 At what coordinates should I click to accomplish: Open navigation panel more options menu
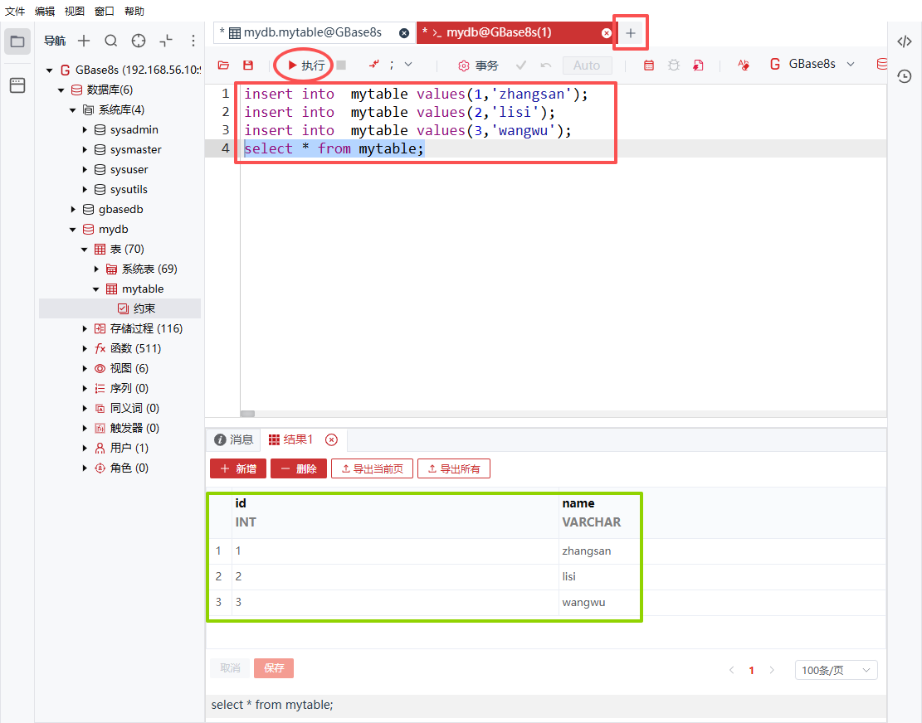[193, 41]
